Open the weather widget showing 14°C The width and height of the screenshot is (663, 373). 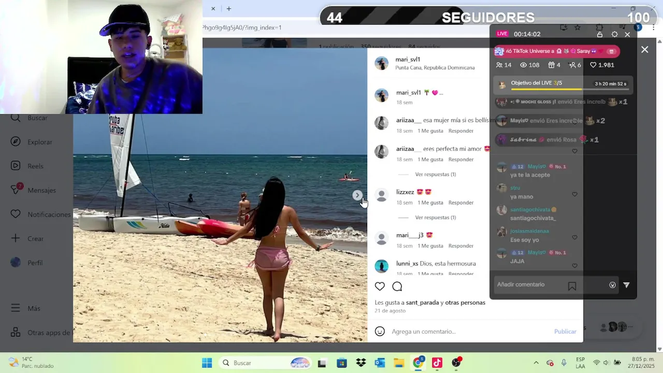point(31,363)
